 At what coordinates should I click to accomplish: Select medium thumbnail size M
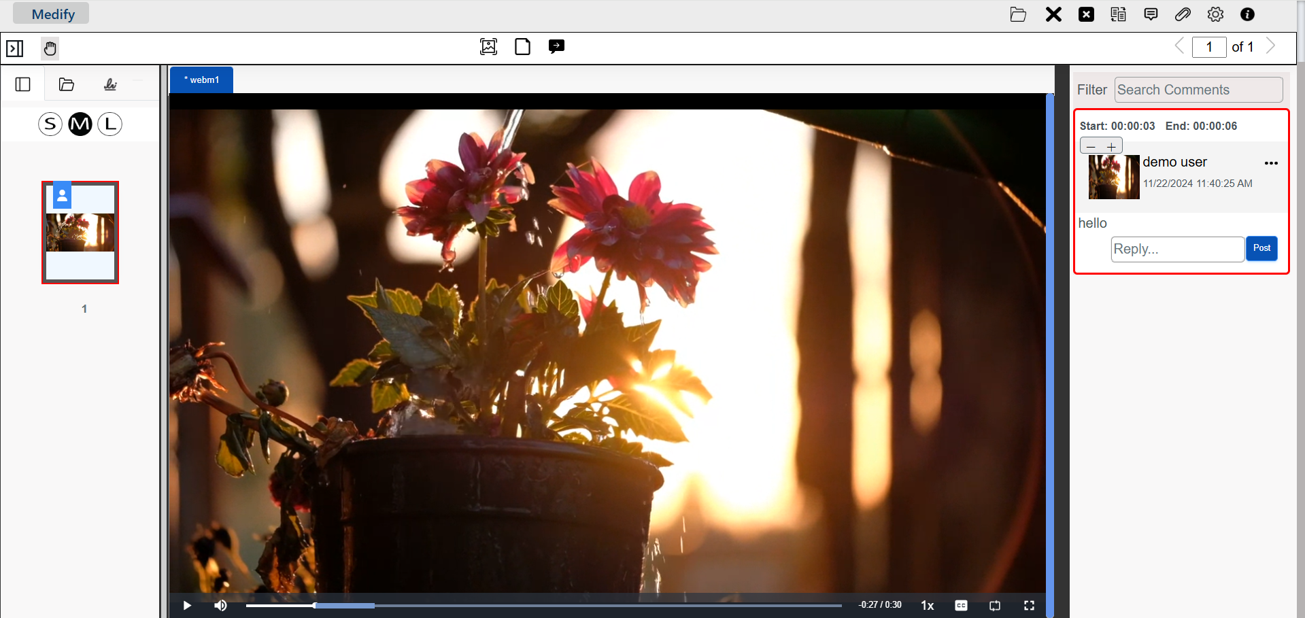coord(80,124)
